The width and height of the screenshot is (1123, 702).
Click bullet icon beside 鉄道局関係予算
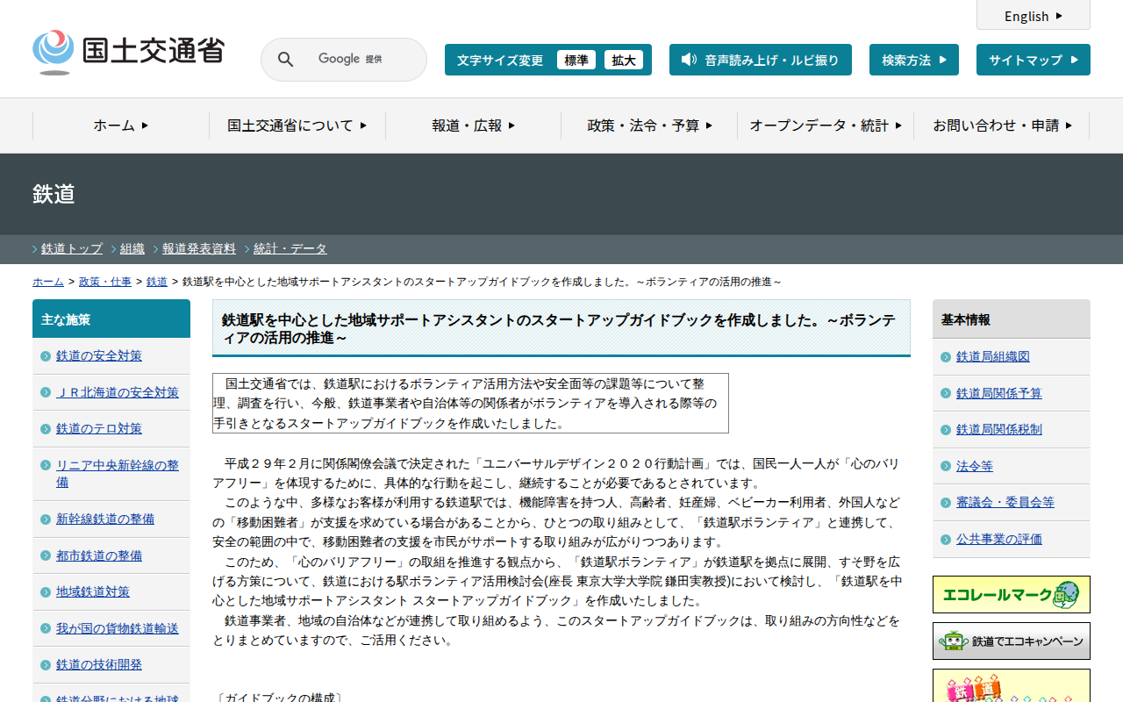(x=946, y=394)
